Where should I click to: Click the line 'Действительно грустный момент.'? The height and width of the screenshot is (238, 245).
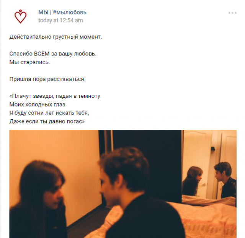pos(56,37)
